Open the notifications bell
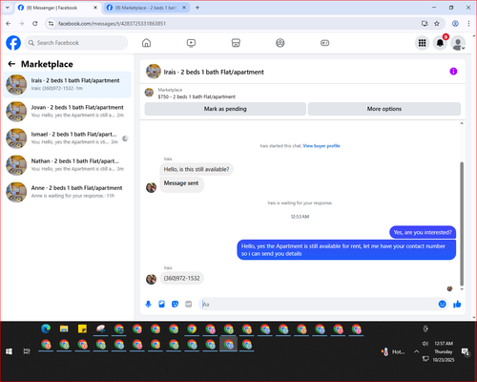The image size is (477, 382). (x=440, y=43)
